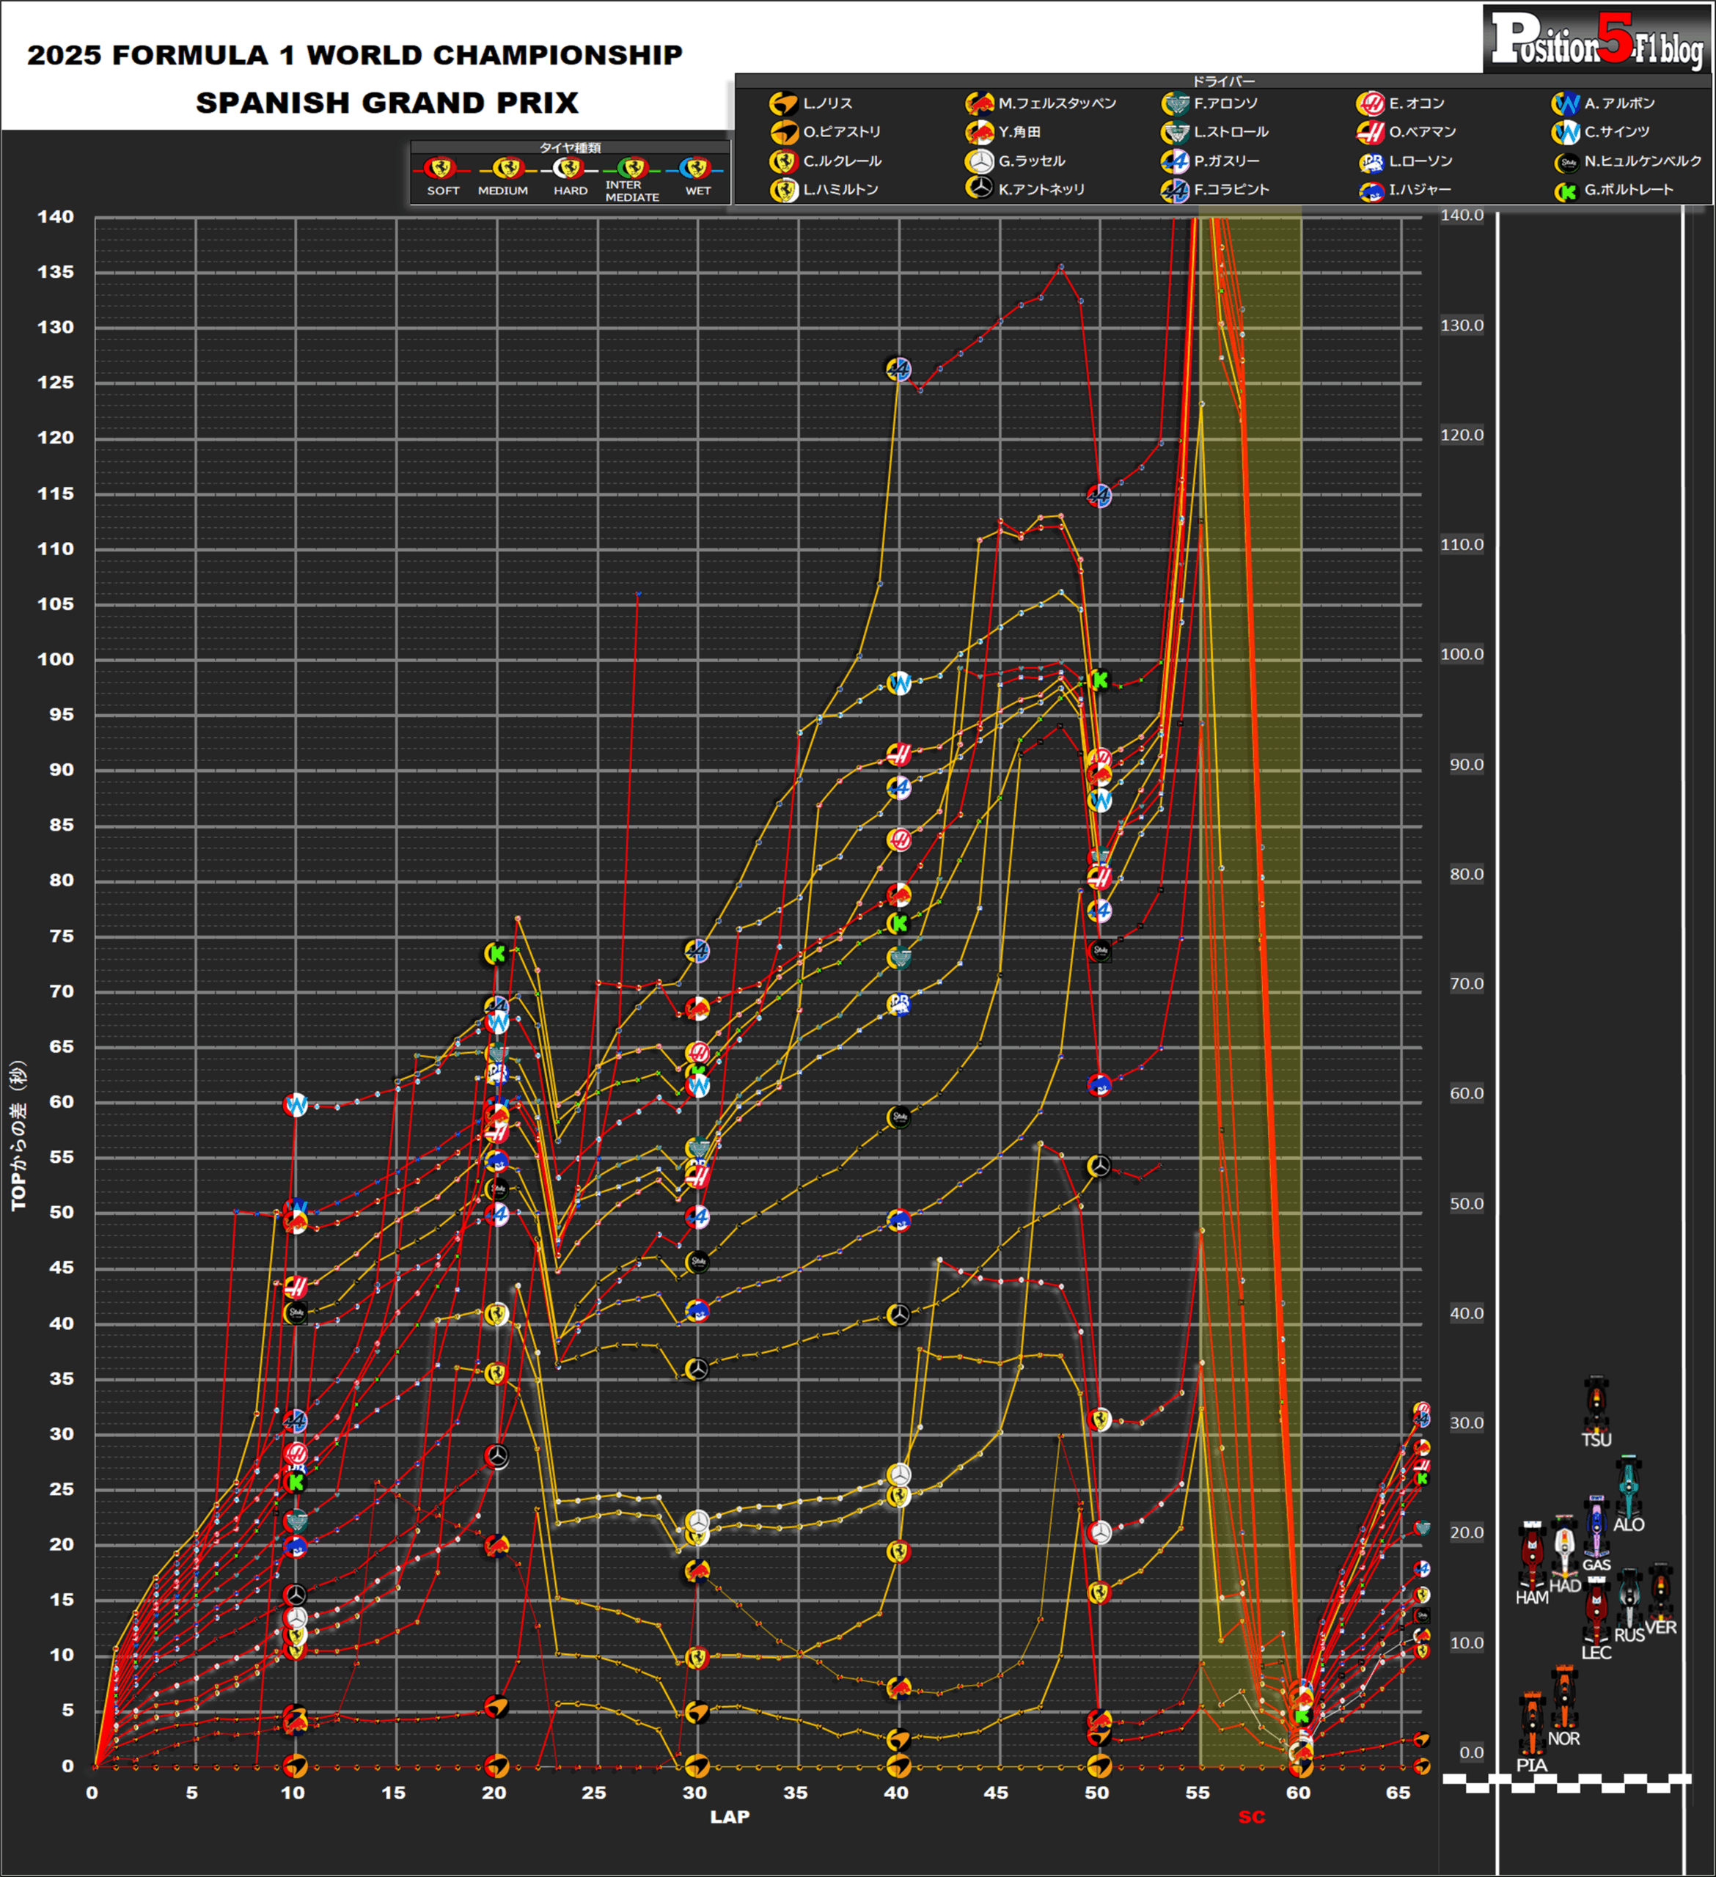Click the Williams marker at lap 10 near 60 seconds
The image size is (1716, 1877).
(295, 1105)
